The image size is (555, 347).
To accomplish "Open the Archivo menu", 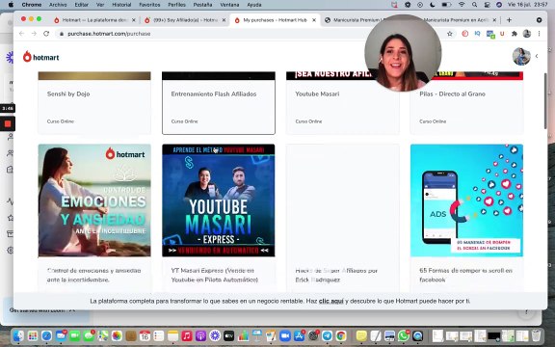I will coord(58,5).
